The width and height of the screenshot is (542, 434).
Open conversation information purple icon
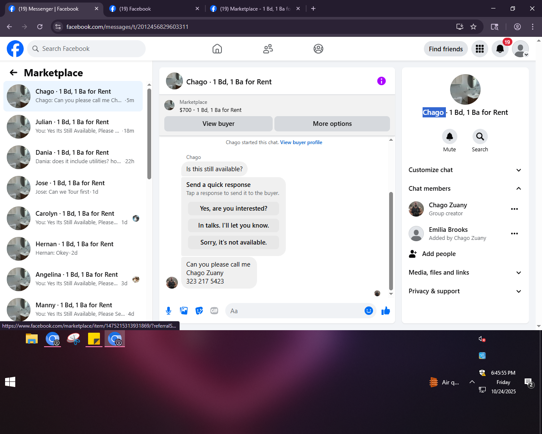[x=382, y=81]
